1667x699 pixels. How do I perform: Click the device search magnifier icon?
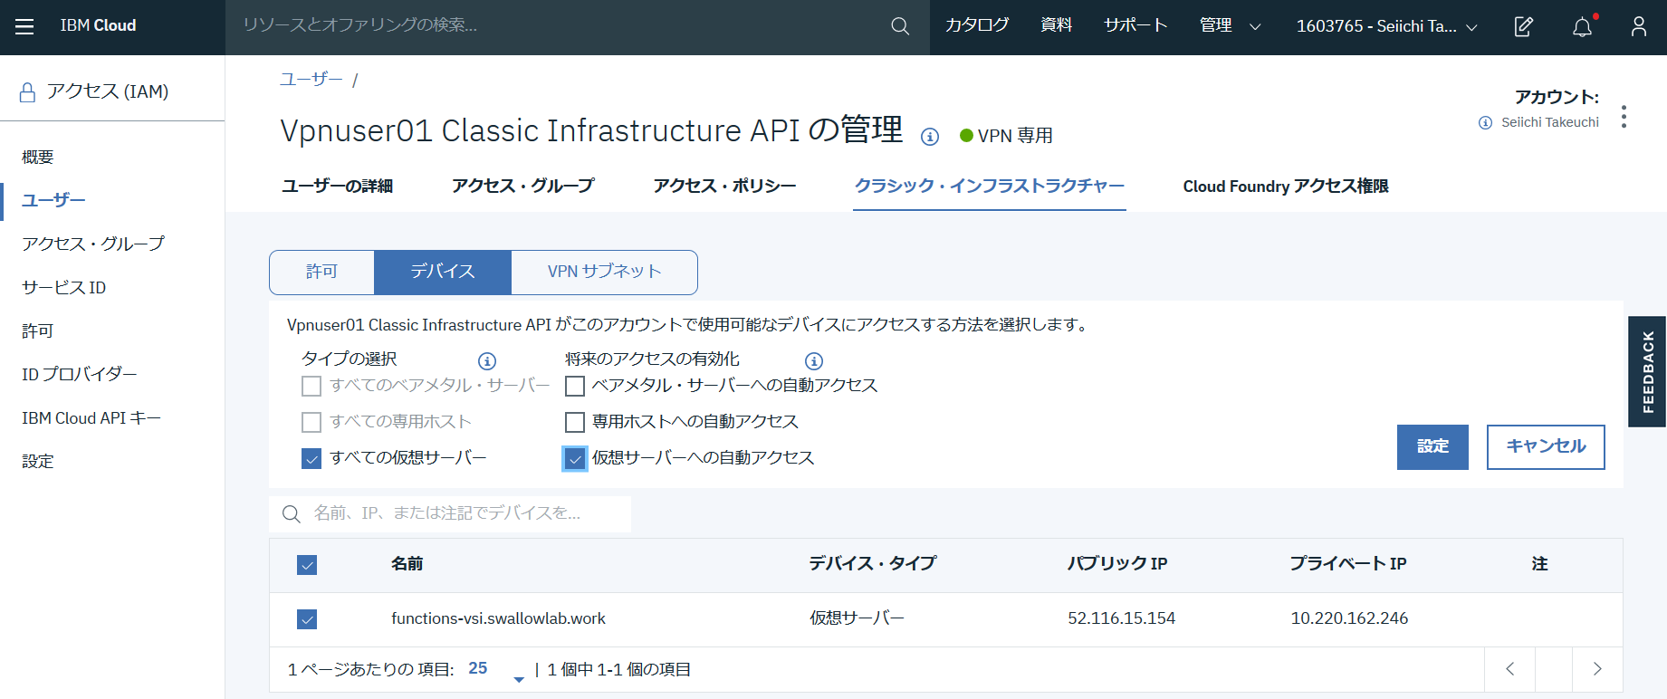(x=291, y=514)
